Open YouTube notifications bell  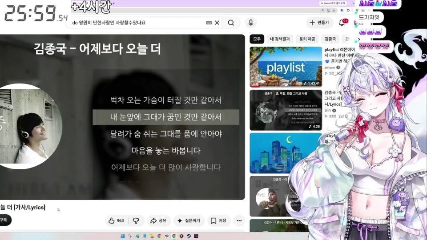[x=342, y=23]
